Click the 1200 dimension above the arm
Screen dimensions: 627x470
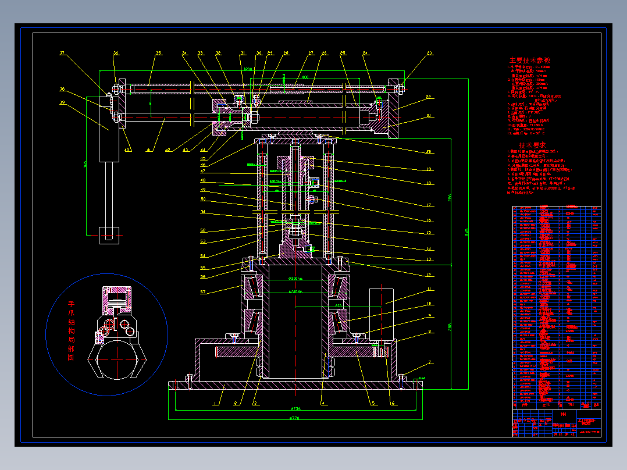coord(248,69)
